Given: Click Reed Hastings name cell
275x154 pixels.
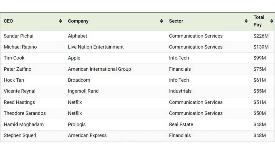Looking at the screenshot, I should [19, 102].
